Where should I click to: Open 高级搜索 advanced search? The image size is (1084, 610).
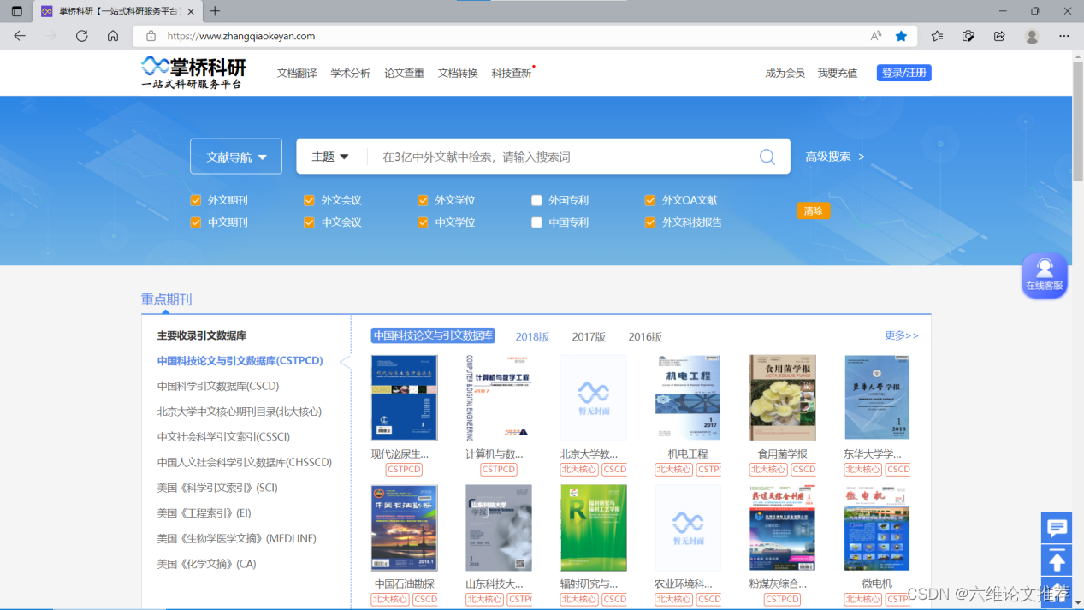pyautogui.click(x=834, y=157)
